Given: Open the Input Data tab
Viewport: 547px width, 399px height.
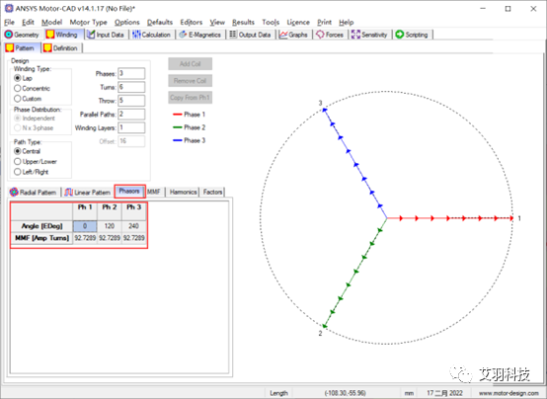Looking at the screenshot, I should click(106, 35).
